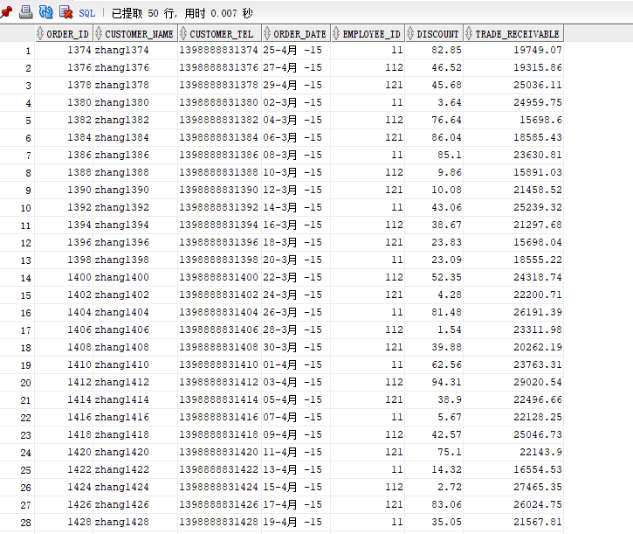Screen dimensions: 633x534
Task: Click trade receivable 19749.07
Action: point(513,50)
